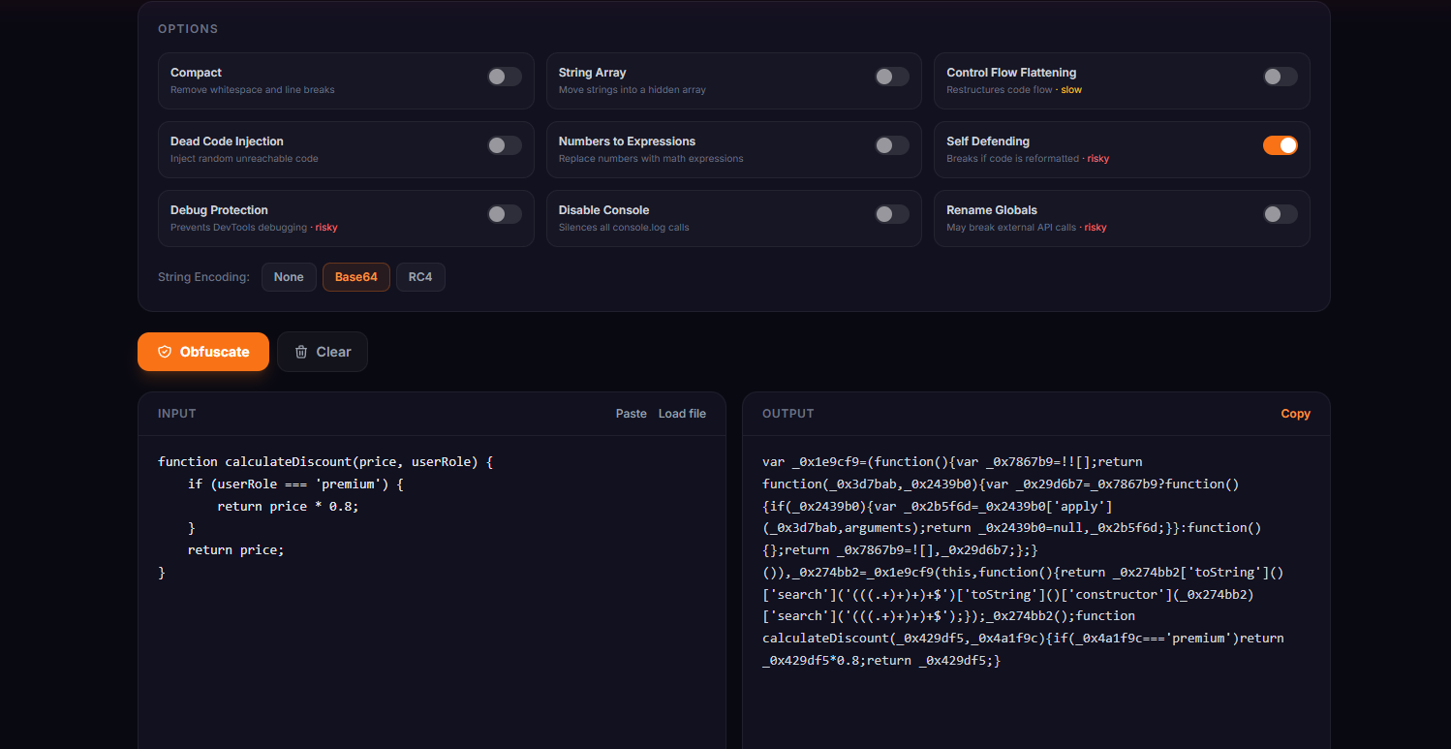Click the shield icon on Obfuscate
The image size is (1451, 749).
click(167, 352)
